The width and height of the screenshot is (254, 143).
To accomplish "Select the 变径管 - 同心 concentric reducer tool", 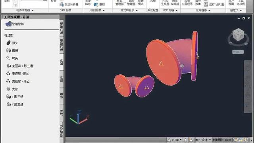I will [18, 73].
